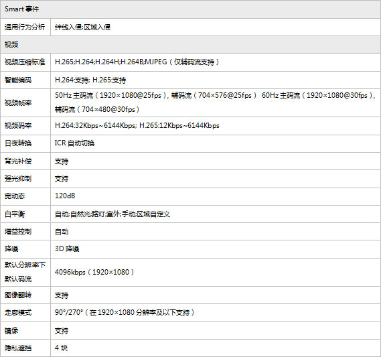Select the 走廊模式 row label
Screen dimensions: 381x357
[18, 313]
